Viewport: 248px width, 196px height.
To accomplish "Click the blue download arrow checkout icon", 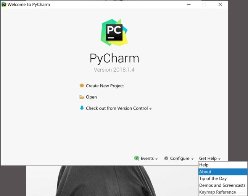I will click(x=82, y=108).
